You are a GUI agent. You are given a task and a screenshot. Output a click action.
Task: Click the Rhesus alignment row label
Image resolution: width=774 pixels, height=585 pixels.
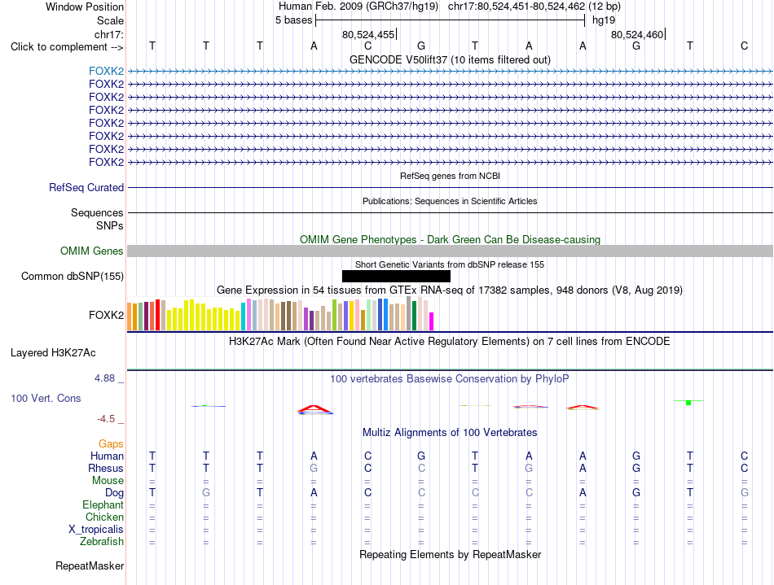[x=106, y=468]
